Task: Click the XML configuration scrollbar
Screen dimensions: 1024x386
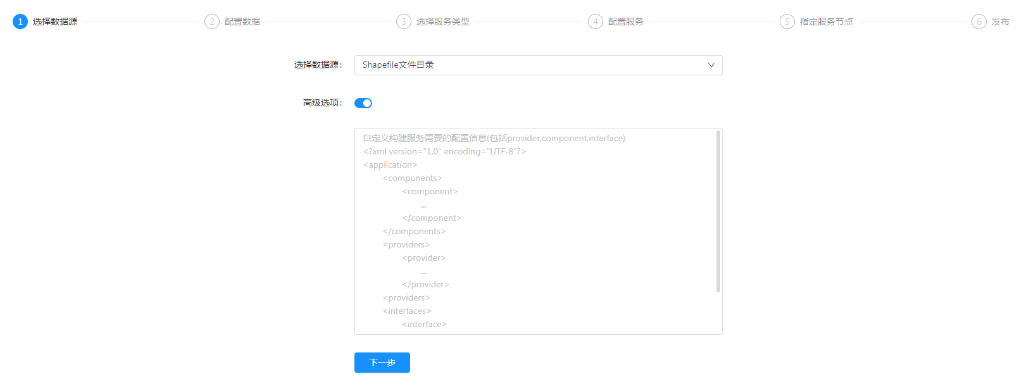Action: 718,211
